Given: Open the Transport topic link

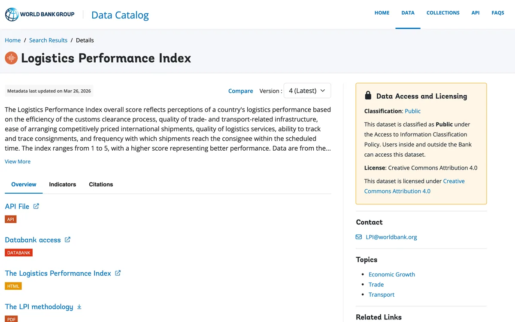Looking at the screenshot, I should click(382, 295).
